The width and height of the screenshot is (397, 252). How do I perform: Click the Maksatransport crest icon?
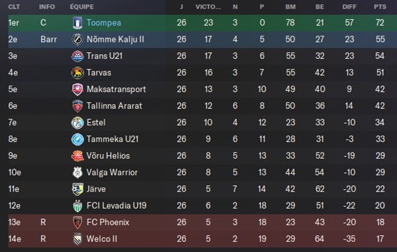pos(77,89)
